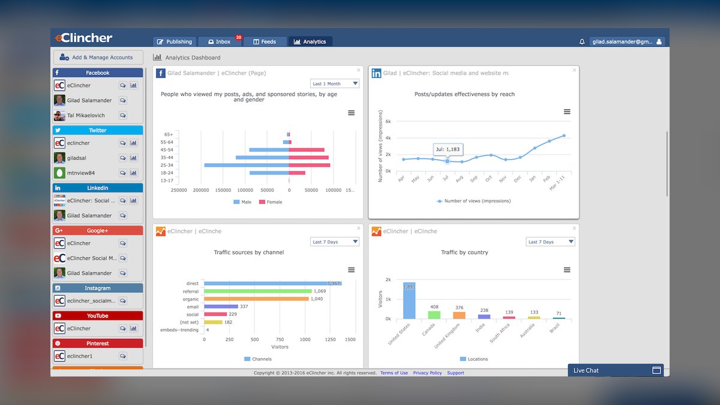Screen dimensions: 720x405
Task: Open chart menu on age and gender chart
Action: [352, 112]
